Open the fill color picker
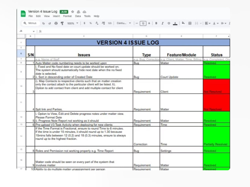The width and height of the screenshot is (250, 187). tap(183, 23)
